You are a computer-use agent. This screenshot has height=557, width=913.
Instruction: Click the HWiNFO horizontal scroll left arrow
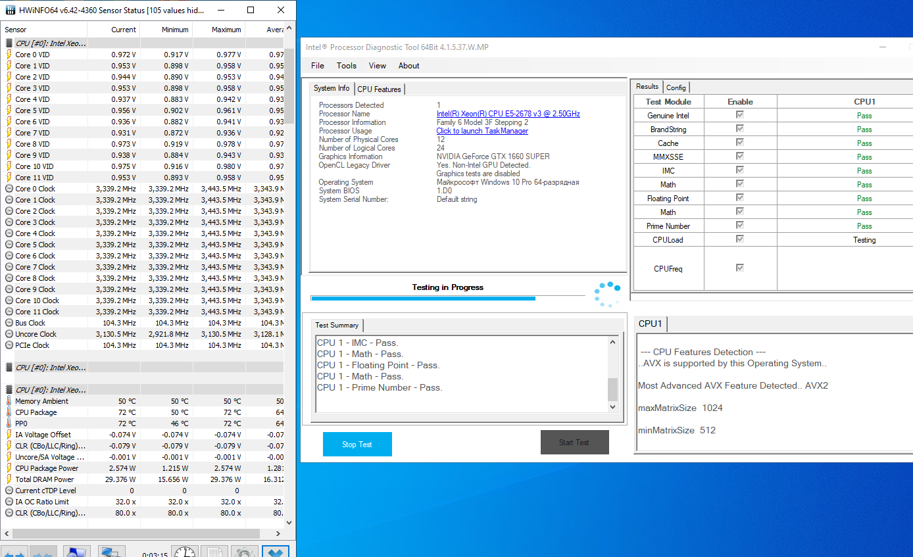click(7, 533)
